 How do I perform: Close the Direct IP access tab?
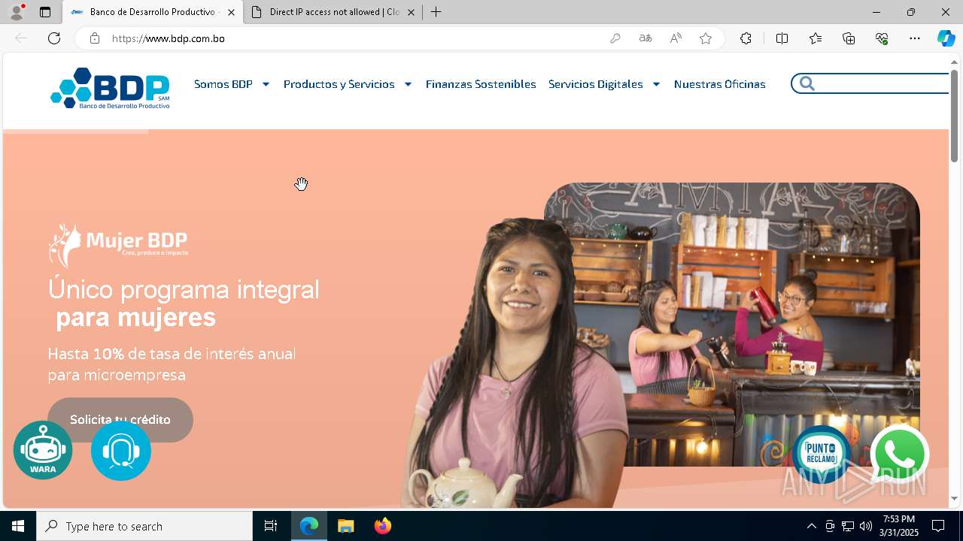(411, 12)
